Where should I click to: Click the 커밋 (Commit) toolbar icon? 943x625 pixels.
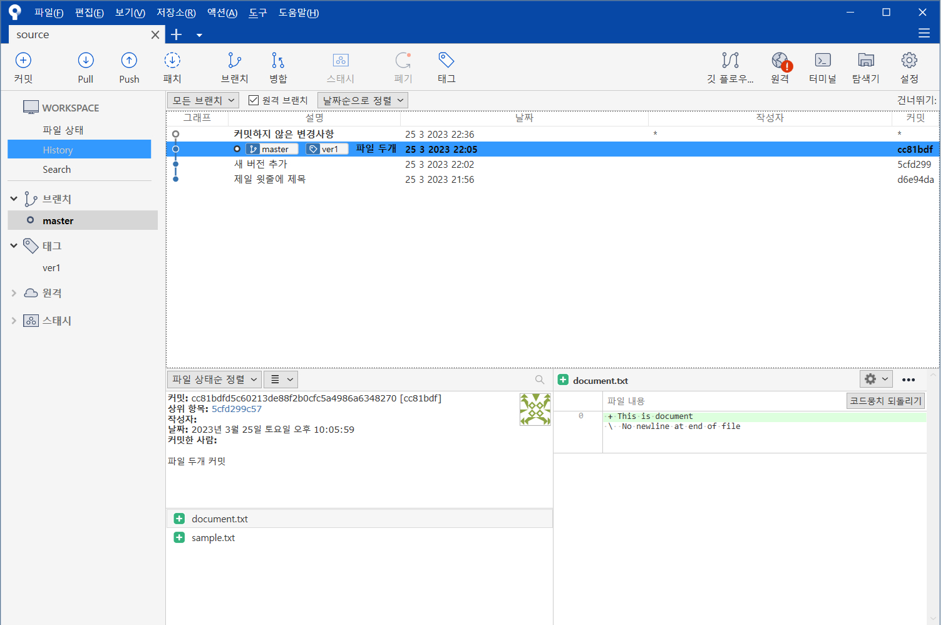23,61
